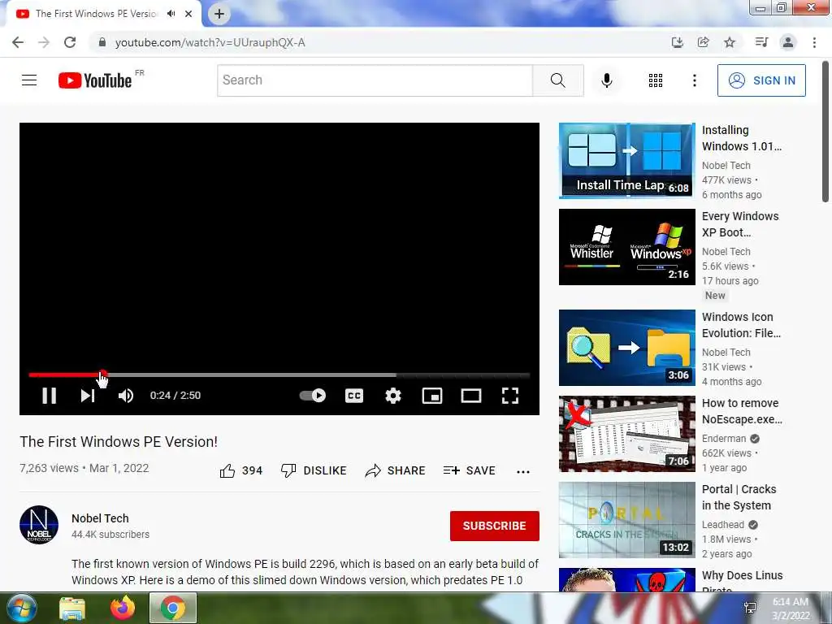Toggle the autoplay switch in the player
The width and height of the screenshot is (832, 624).
pyautogui.click(x=313, y=396)
